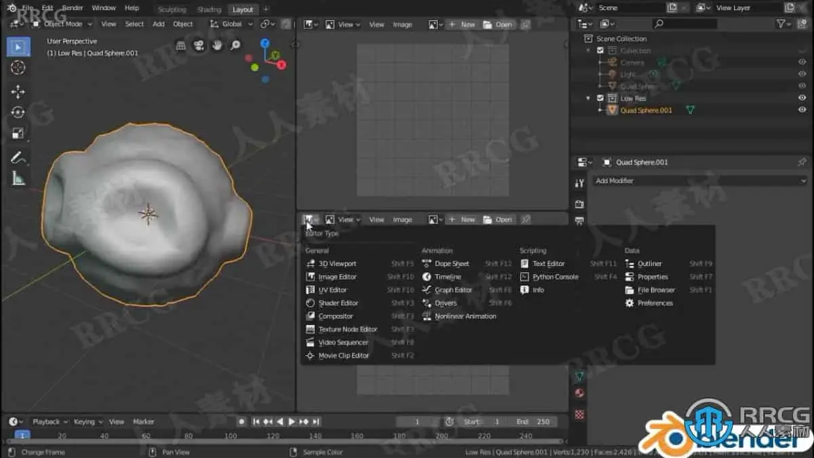This screenshot has height=458, width=814.
Task: Hide Light with its eye icon
Action: click(802, 74)
